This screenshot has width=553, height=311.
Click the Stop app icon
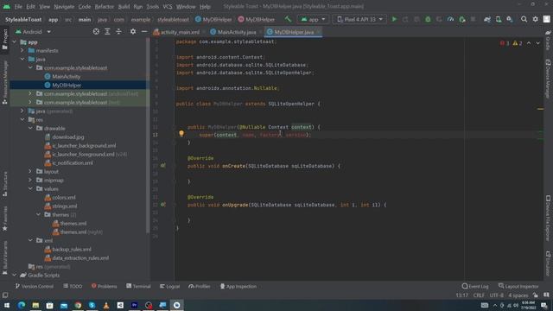point(473,19)
